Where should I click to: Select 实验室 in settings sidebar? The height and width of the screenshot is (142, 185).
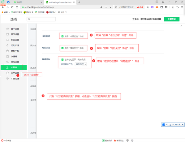[14, 67]
